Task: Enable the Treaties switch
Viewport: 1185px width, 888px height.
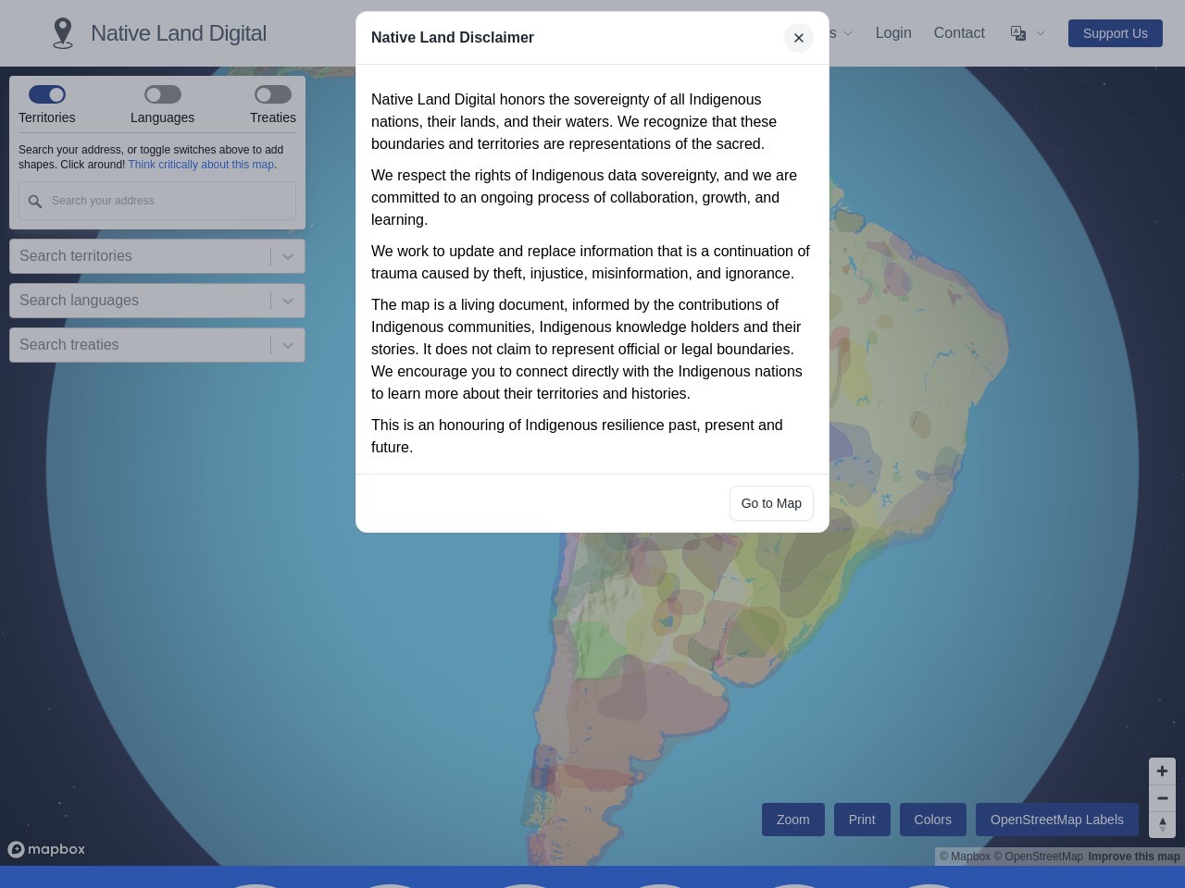Action: point(273,94)
